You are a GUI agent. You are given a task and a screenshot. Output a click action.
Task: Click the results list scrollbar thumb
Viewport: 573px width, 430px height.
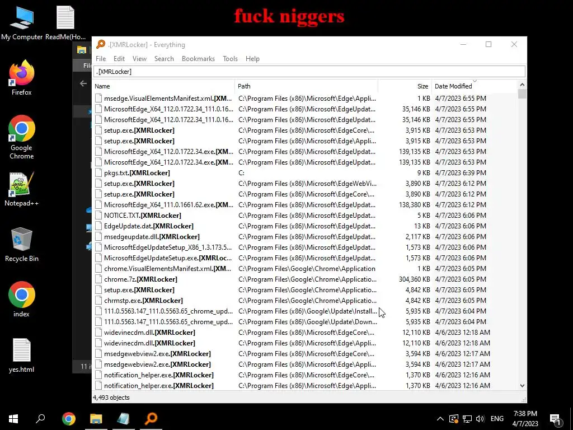pyautogui.click(x=522, y=94)
